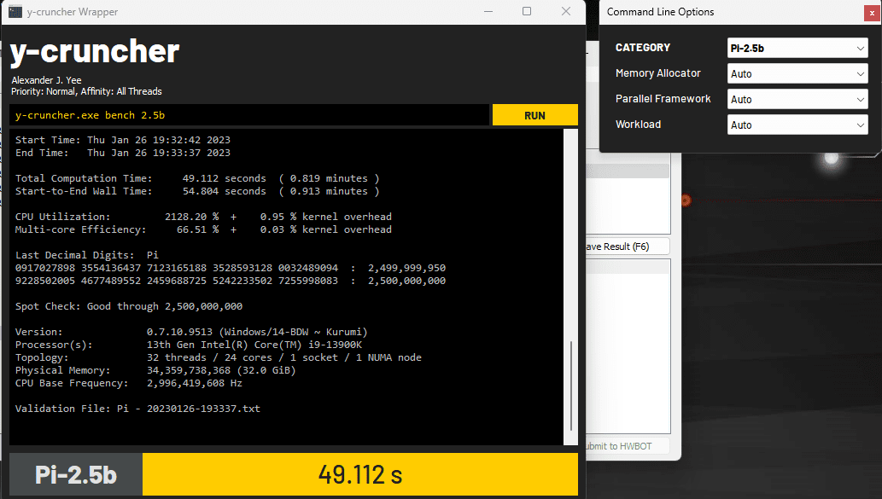The image size is (882, 499).
Task: Click the digits line ending 2,499,999,950
Action: (230, 268)
